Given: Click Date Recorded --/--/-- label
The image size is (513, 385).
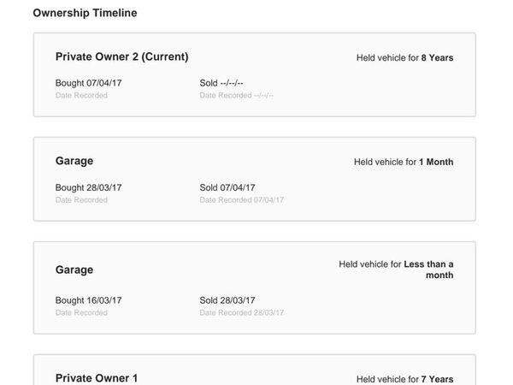Looking at the screenshot, I should [236, 95].
